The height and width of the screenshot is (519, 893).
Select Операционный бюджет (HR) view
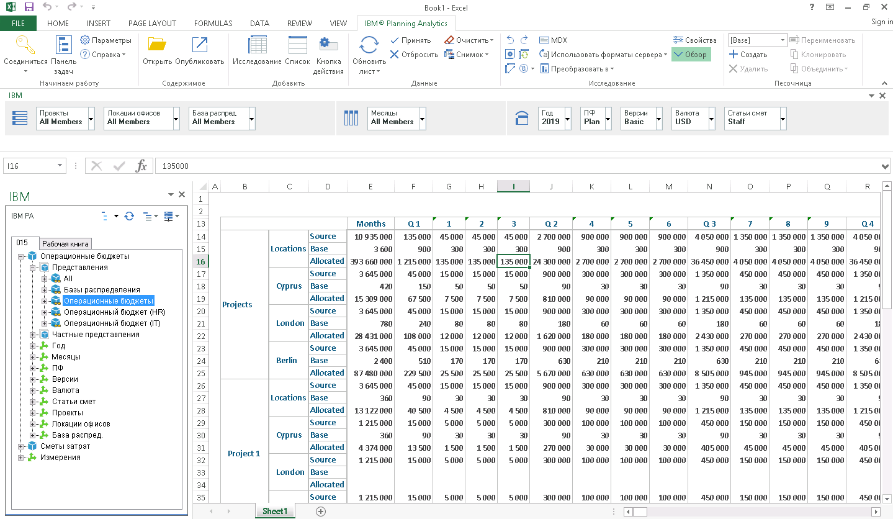pyautogui.click(x=114, y=312)
